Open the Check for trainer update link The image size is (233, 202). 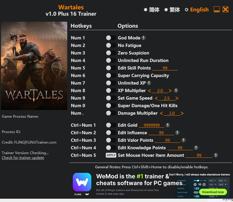pyautogui.click(x=23, y=158)
